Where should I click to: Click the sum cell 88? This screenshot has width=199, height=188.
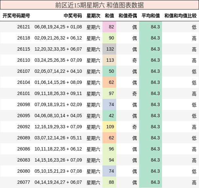click(109, 182)
